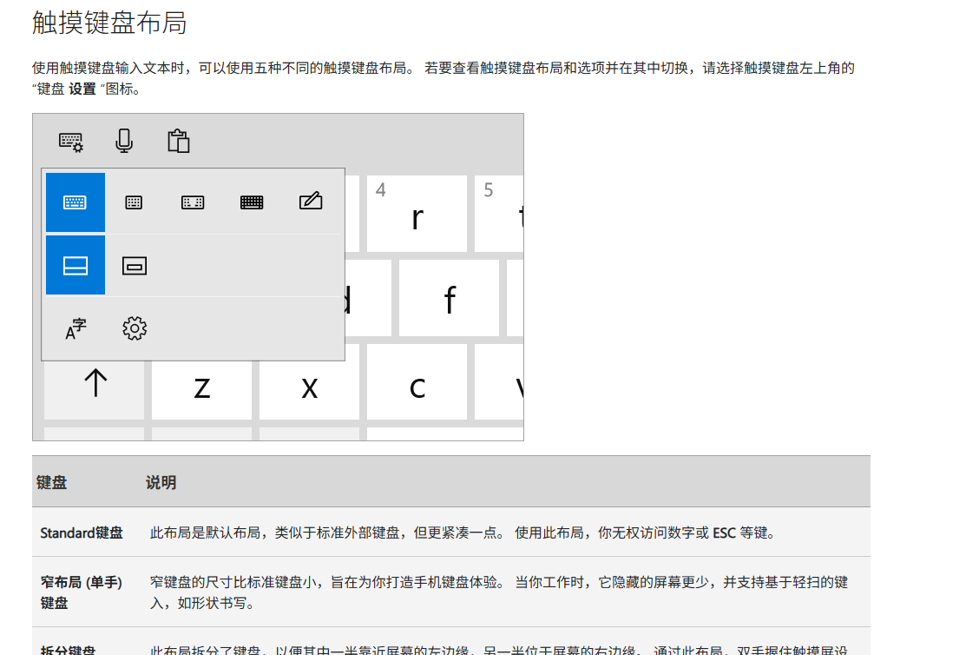
Task: Click the description starting 窄键盘的尺寸
Action: point(499,592)
